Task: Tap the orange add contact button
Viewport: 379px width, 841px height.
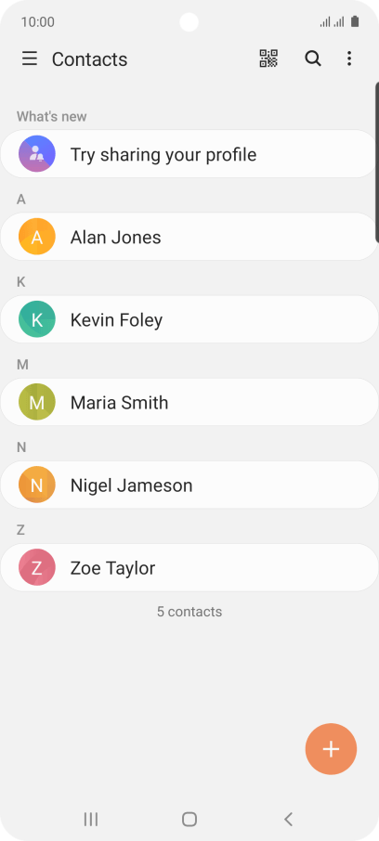Action: (332, 749)
